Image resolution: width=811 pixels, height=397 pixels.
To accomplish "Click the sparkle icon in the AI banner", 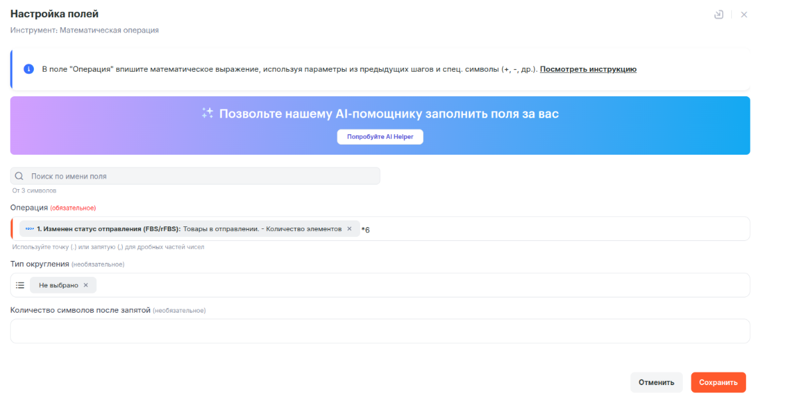I will 207,114.
